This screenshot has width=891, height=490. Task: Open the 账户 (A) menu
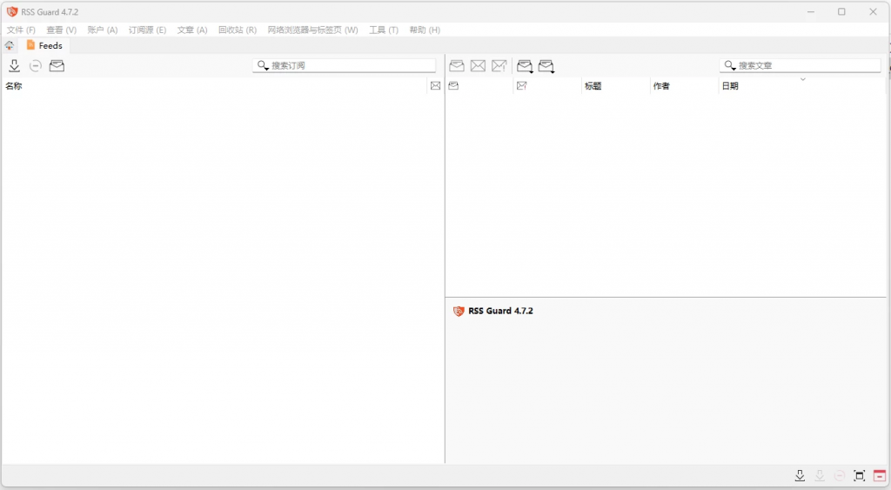click(103, 30)
